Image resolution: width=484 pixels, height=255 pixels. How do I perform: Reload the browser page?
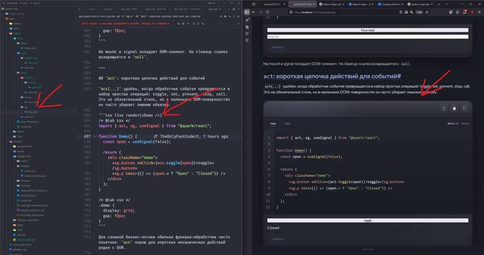[x=267, y=12]
